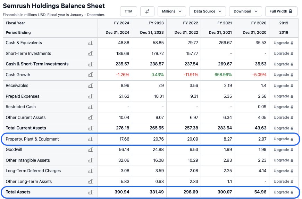Screen dimensions: 302x199
Task: Click Upgrade link in Total Assets row
Action: pos(284,192)
